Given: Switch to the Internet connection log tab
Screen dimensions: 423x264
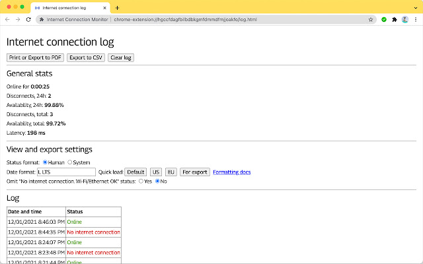Looking at the screenshot, I should [71, 7].
